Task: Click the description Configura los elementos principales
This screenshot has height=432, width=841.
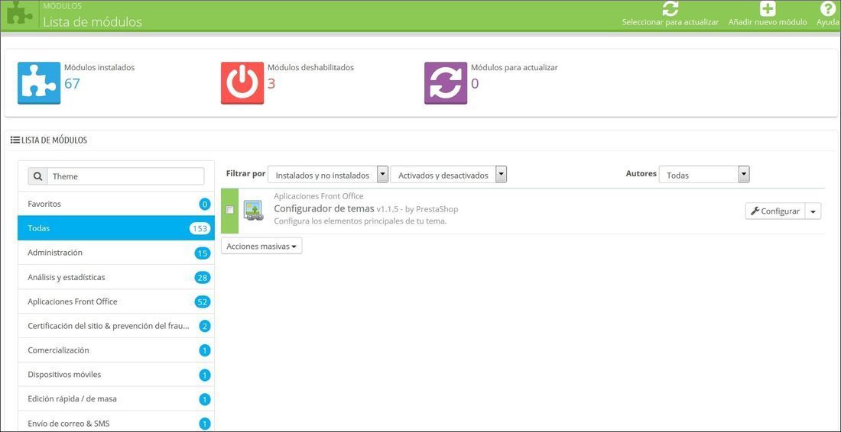Action: click(x=360, y=221)
